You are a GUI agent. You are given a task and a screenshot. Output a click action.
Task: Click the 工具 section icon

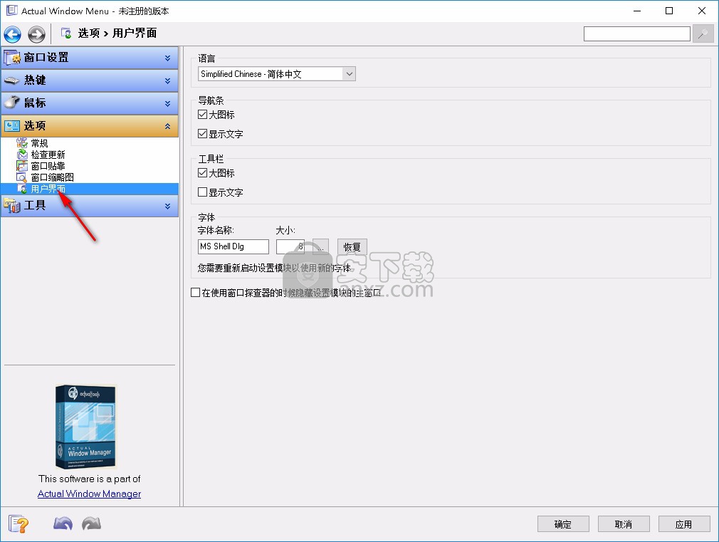12,206
